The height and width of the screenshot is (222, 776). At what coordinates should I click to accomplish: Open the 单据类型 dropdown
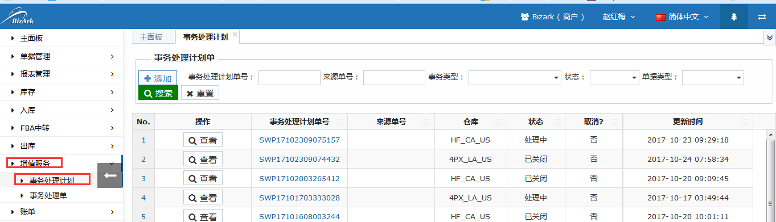point(713,78)
